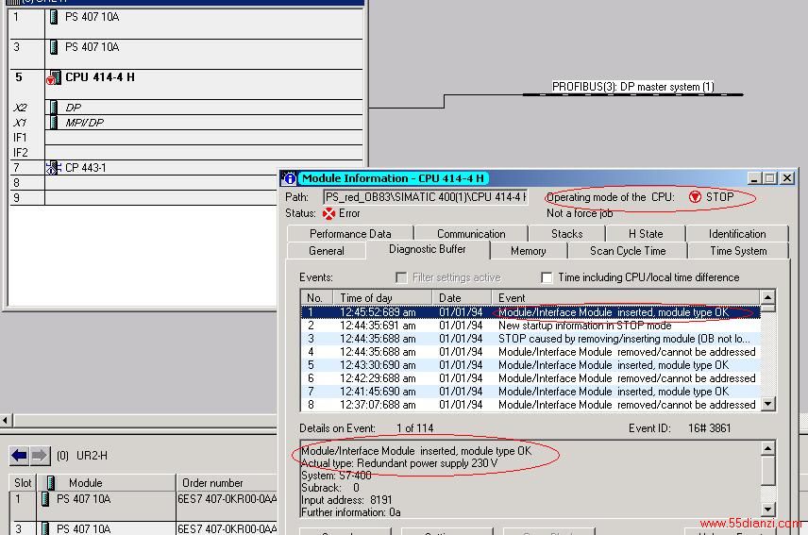
Task: Select the IF2 submodule row
Action: point(187,153)
